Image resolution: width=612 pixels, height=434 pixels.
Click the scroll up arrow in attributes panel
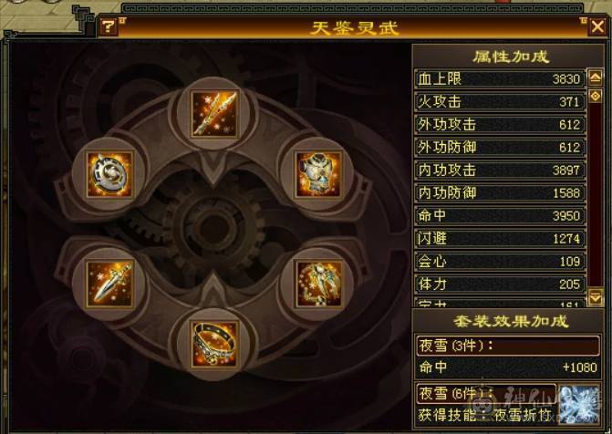595,78
